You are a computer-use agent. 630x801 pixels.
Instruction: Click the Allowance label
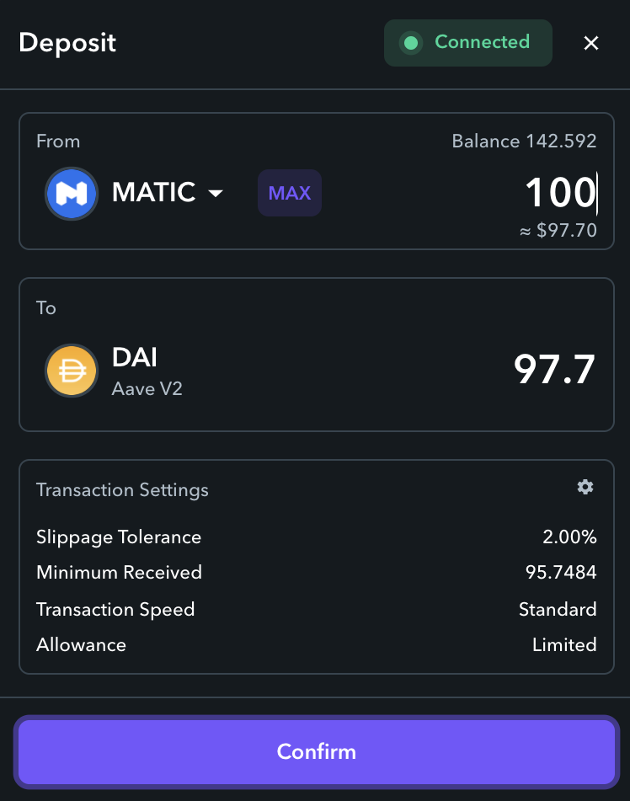click(x=81, y=644)
